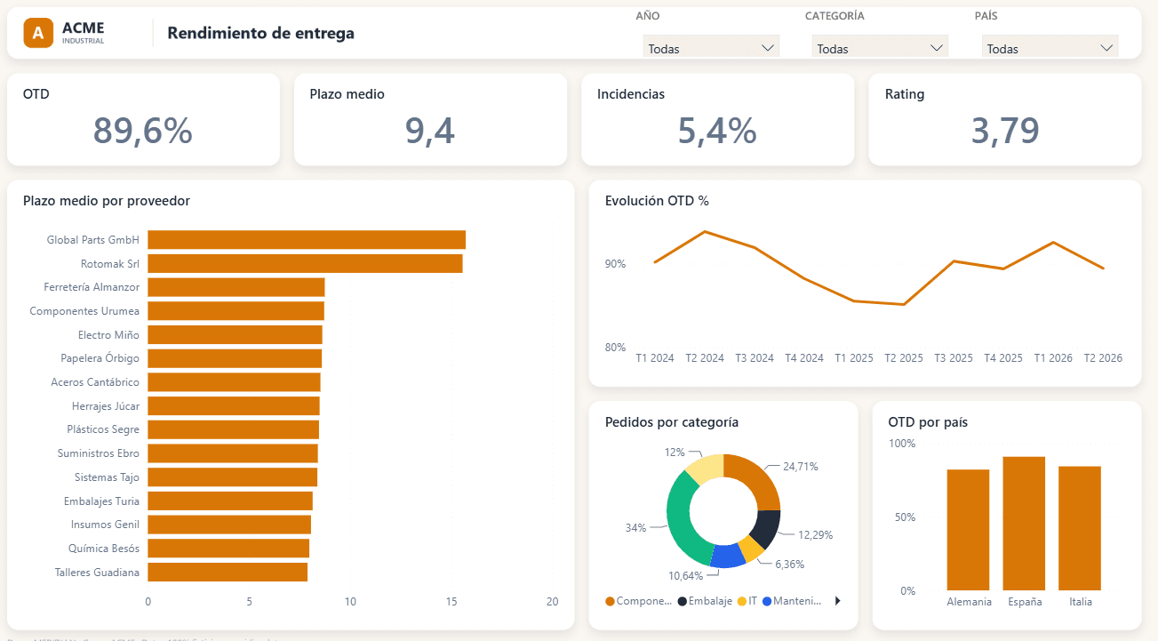Click the Aceros Cantábrico bar
Image resolution: width=1158 pixels, height=641 pixels.
tap(234, 382)
